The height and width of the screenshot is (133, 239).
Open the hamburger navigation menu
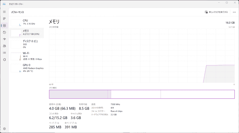[4, 12]
